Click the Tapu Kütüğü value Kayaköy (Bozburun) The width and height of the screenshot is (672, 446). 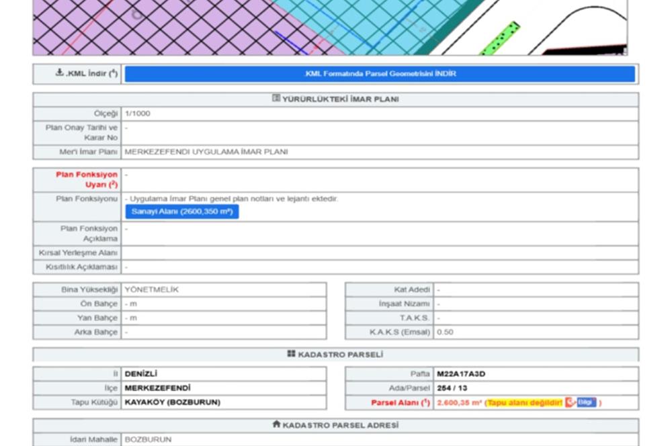click(x=172, y=402)
